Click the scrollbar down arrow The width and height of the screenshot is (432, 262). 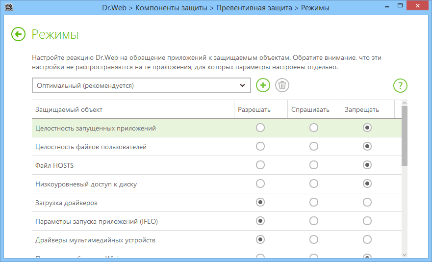point(404,254)
